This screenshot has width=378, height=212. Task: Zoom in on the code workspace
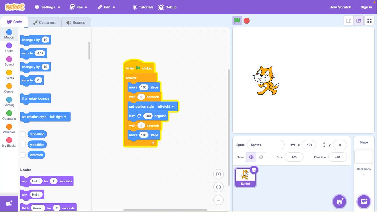[x=218, y=174]
